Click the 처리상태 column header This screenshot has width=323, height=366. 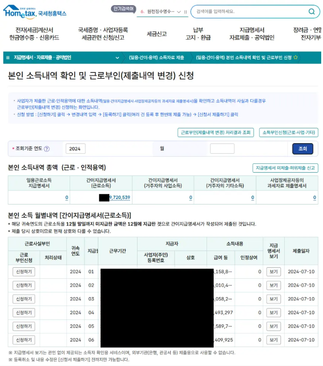point(53,258)
